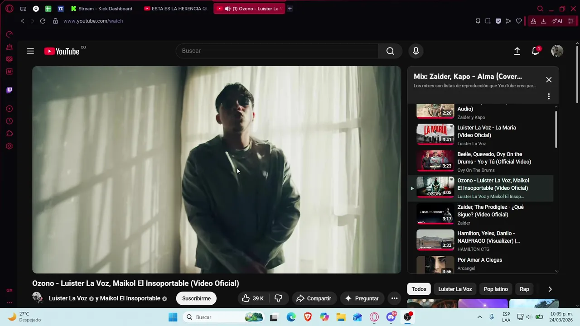Image resolution: width=580 pixels, height=326 pixels.
Task: Open a new browser tab
Action: [x=290, y=9]
